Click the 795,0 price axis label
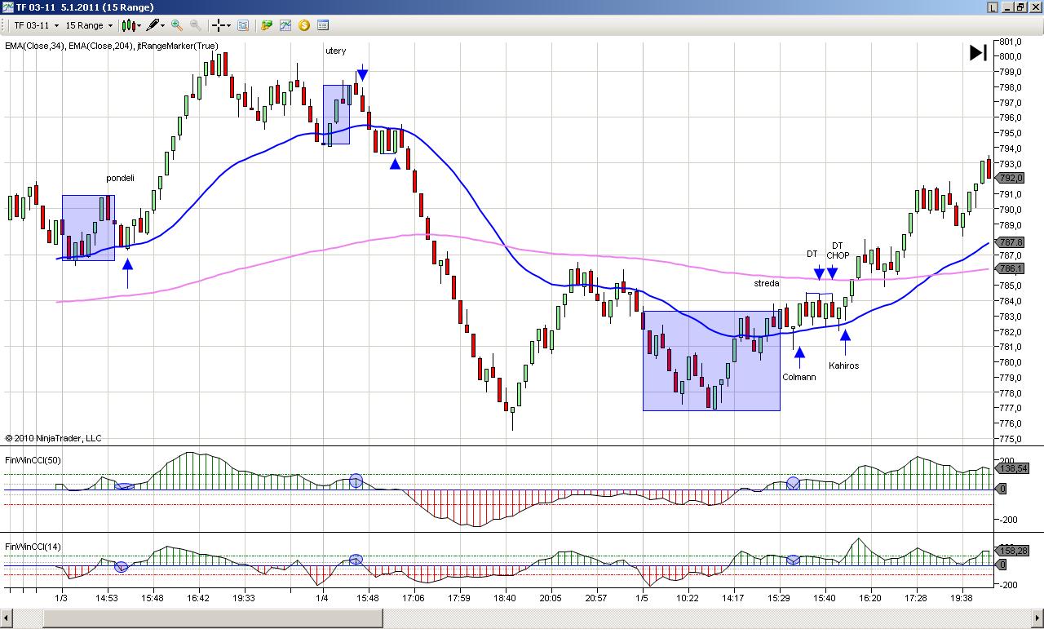The image size is (1044, 629). [x=1011, y=133]
